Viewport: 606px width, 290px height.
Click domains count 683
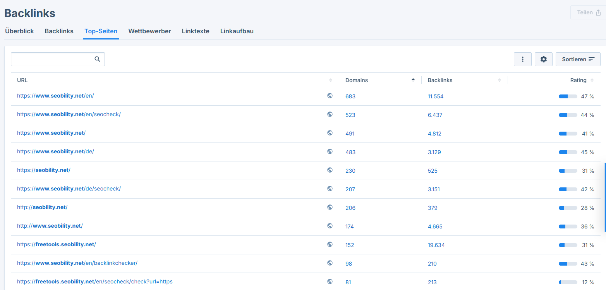350,96
